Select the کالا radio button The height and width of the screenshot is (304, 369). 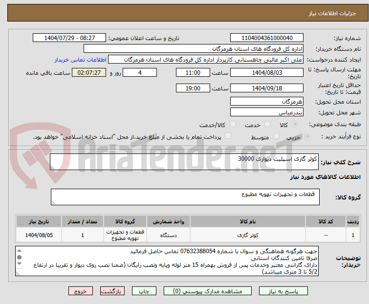(295, 124)
